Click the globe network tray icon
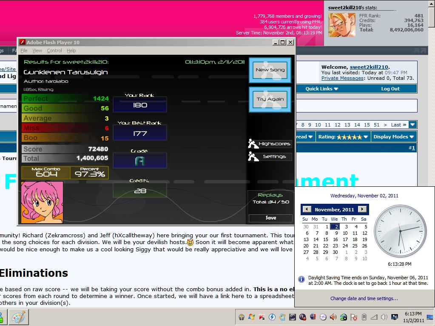This screenshot has width=435, height=326. coord(344,317)
